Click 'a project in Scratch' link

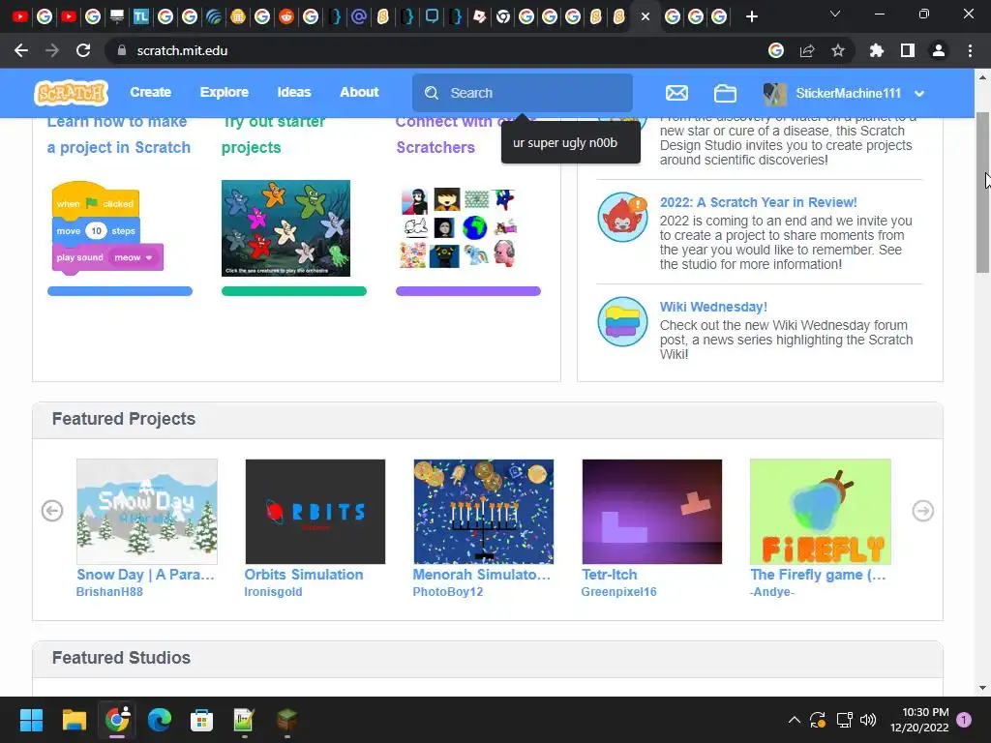pyautogui.click(x=119, y=147)
